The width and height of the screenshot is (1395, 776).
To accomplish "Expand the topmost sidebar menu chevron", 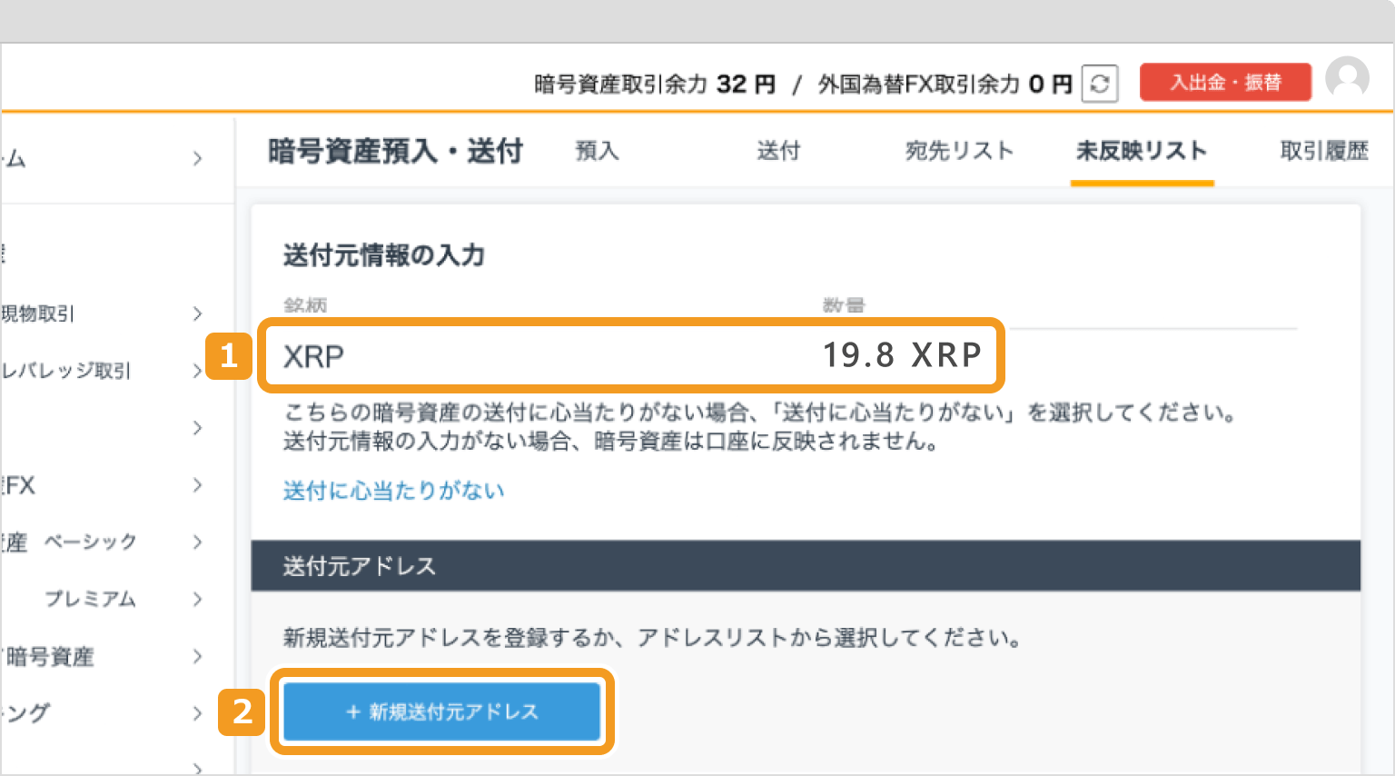I will (198, 157).
